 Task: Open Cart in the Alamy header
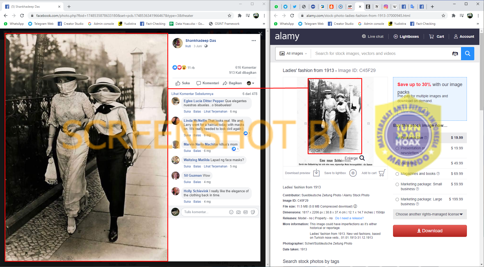click(436, 37)
